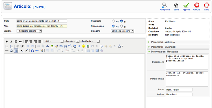Open edit CSS style notepad icon

(x=41, y=51)
